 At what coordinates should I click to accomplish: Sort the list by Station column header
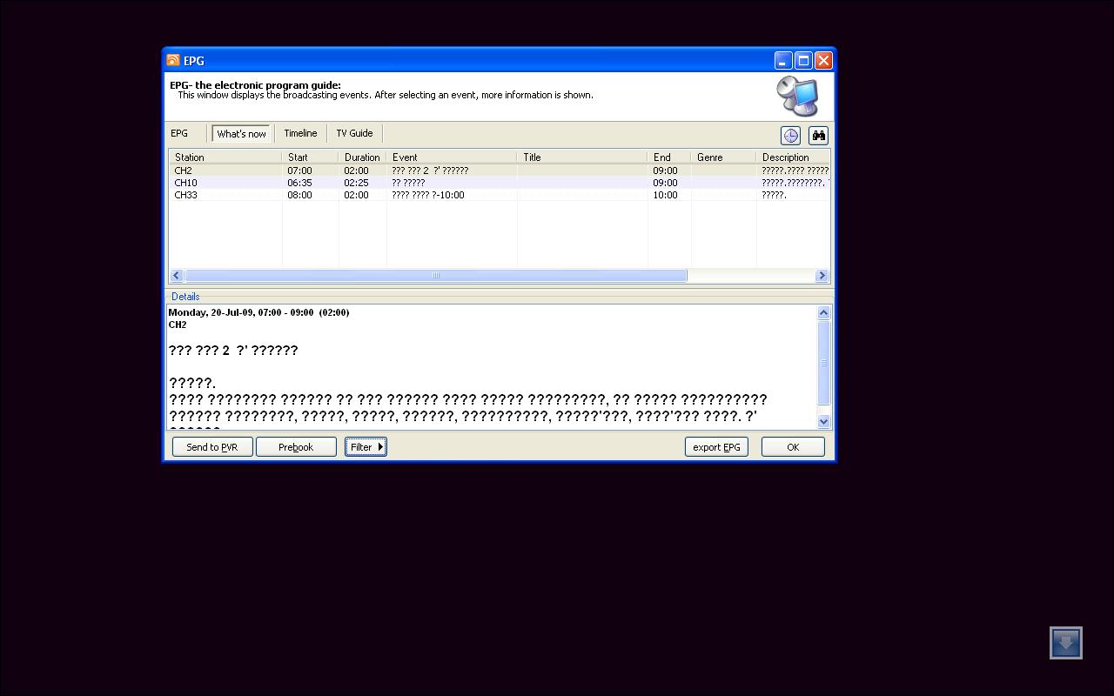click(x=225, y=157)
